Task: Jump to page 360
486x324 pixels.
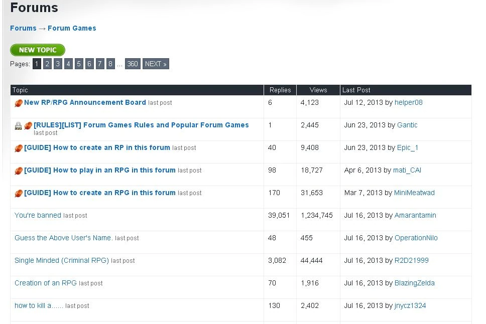Action: (132, 64)
